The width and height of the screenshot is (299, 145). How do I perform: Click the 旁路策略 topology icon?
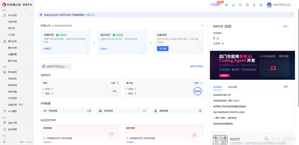click(x=156, y=111)
